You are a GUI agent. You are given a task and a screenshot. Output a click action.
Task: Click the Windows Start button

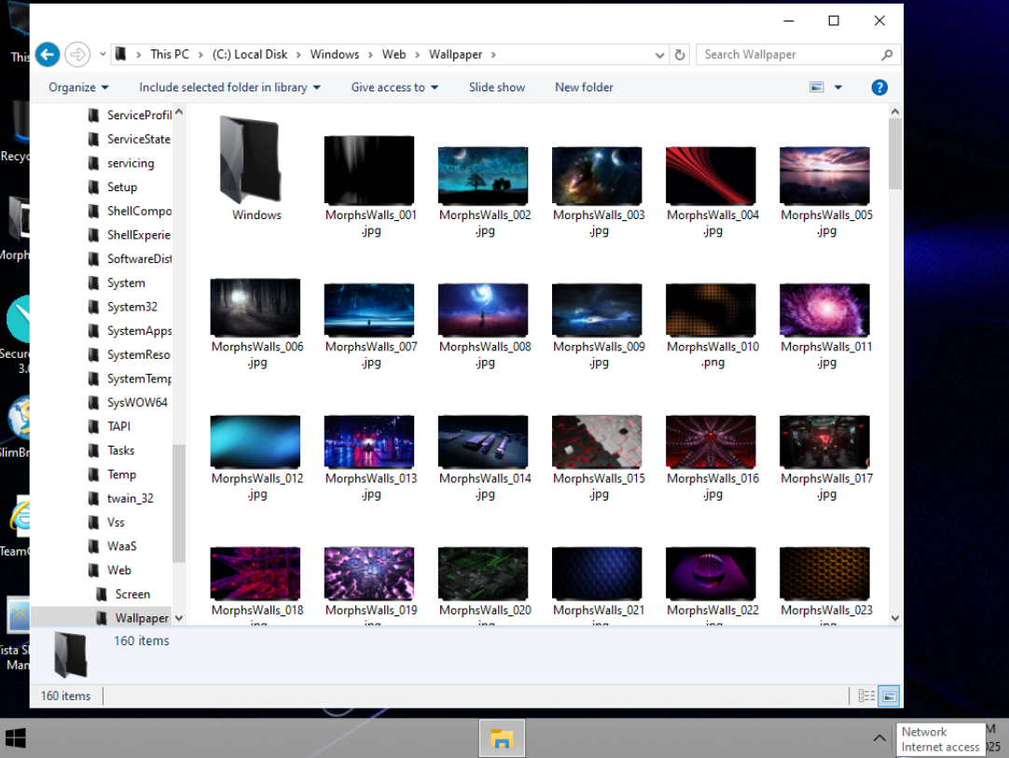(x=16, y=738)
